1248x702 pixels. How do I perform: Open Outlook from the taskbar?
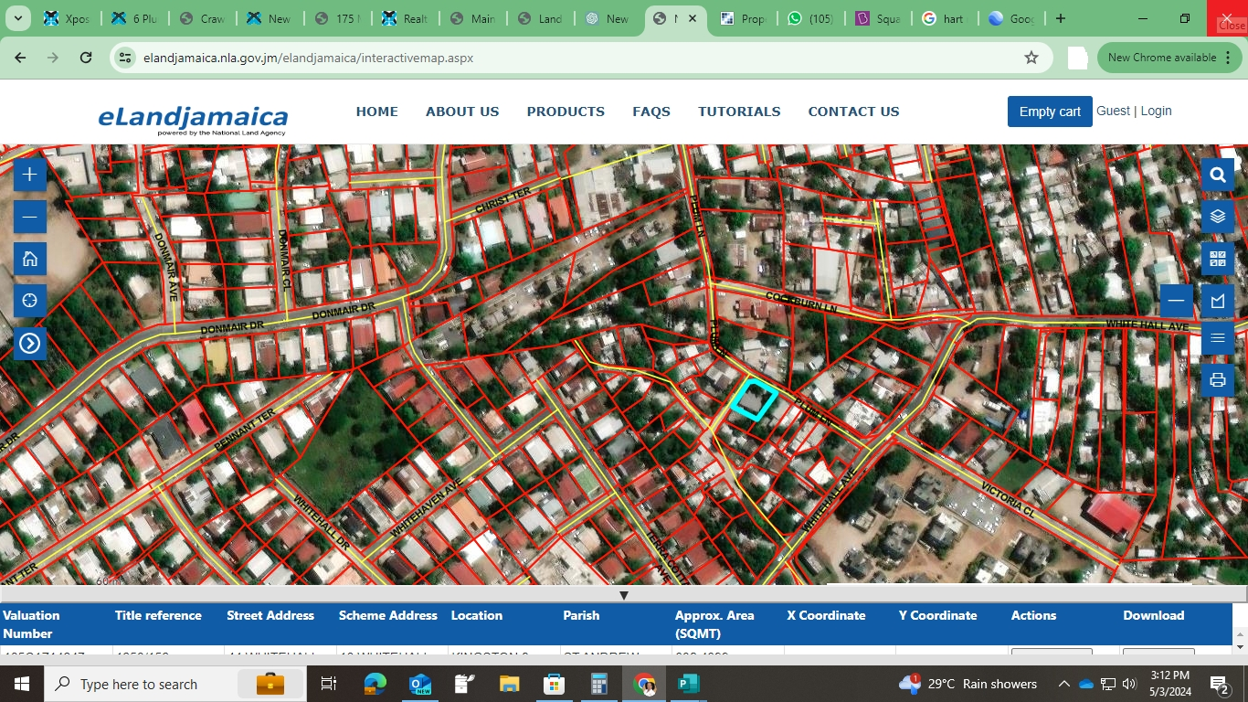419,684
